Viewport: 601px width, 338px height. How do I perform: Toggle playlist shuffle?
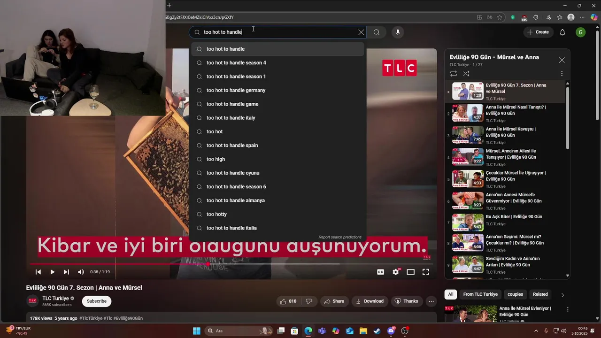(x=466, y=74)
